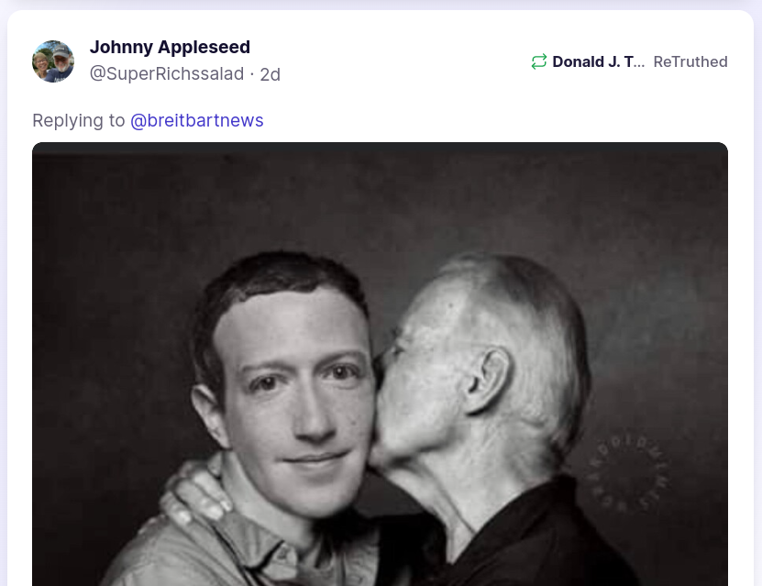
Task: Visit the @SuperRichssalad handle
Action: click(x=167, y=74)
